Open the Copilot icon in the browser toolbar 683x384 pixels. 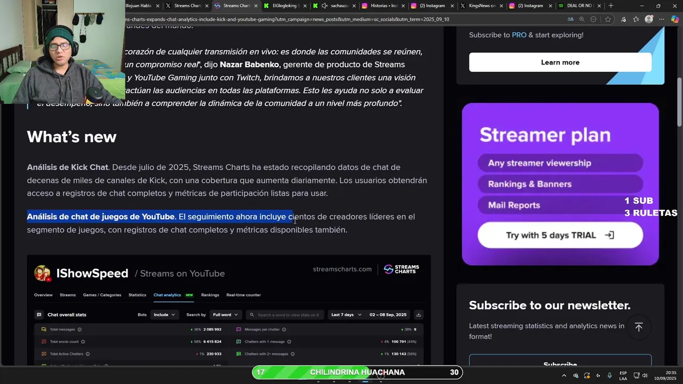pyautogui.click(x=675, y=19)
